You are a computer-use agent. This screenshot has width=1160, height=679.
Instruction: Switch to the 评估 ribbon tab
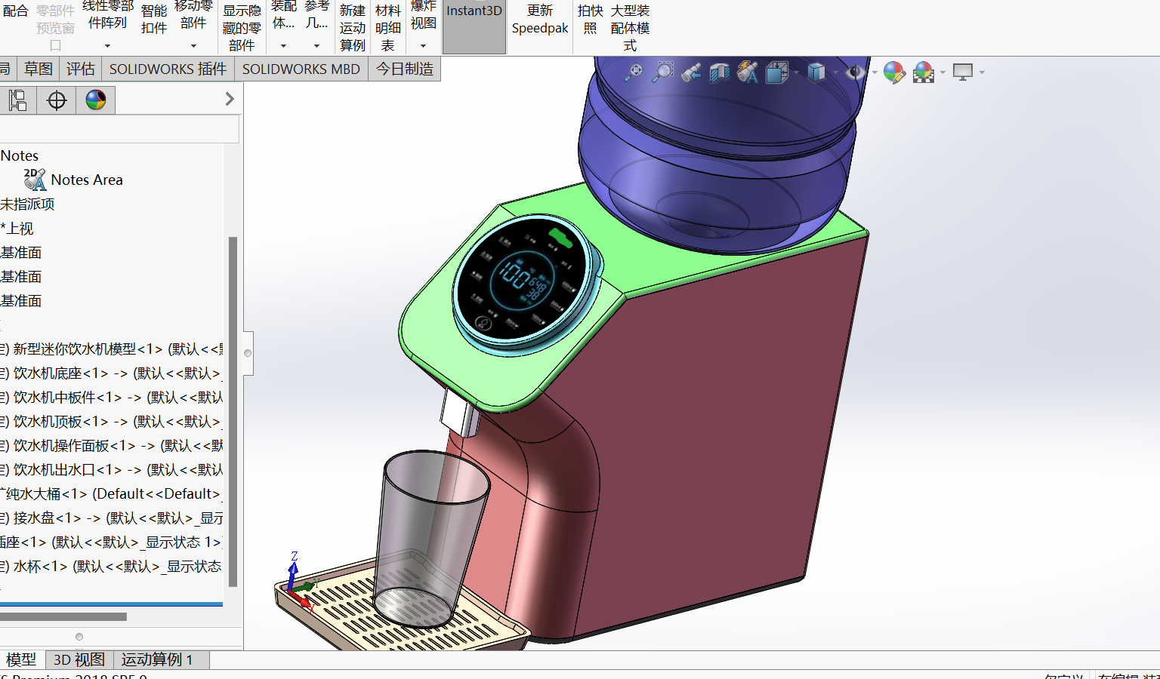point(81,69)
